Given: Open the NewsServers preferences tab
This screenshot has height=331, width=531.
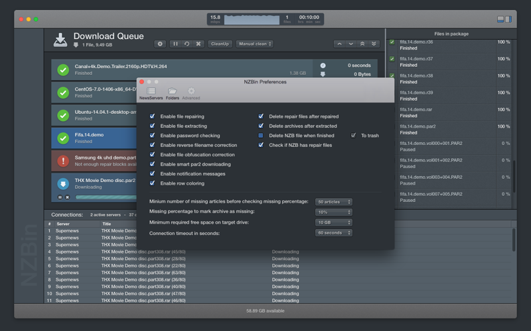Looking at the screenshot, I should [x=151, y=93].
